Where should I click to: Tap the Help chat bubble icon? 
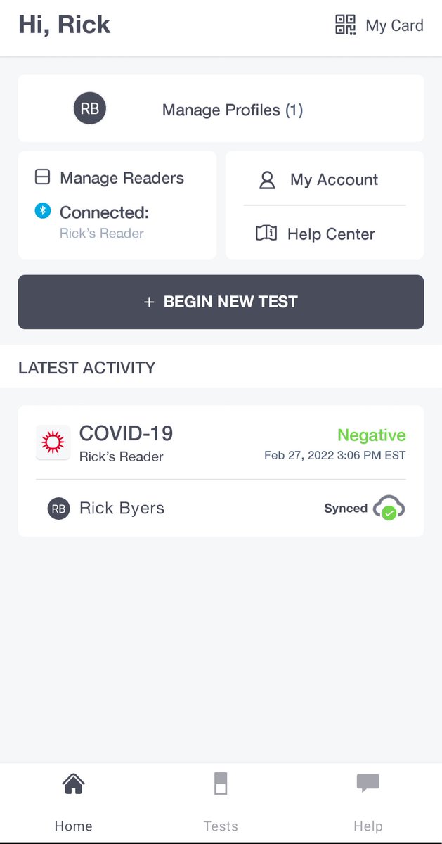[368, 783]
